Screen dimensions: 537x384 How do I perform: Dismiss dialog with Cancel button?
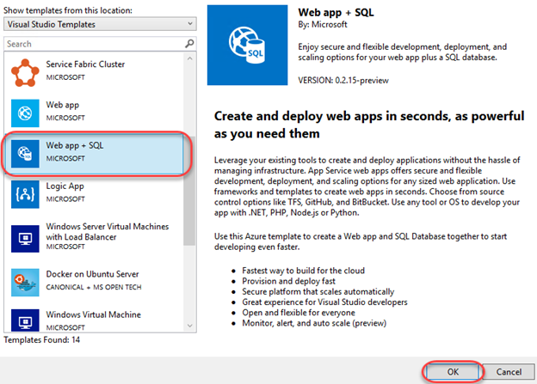(509, 372)
